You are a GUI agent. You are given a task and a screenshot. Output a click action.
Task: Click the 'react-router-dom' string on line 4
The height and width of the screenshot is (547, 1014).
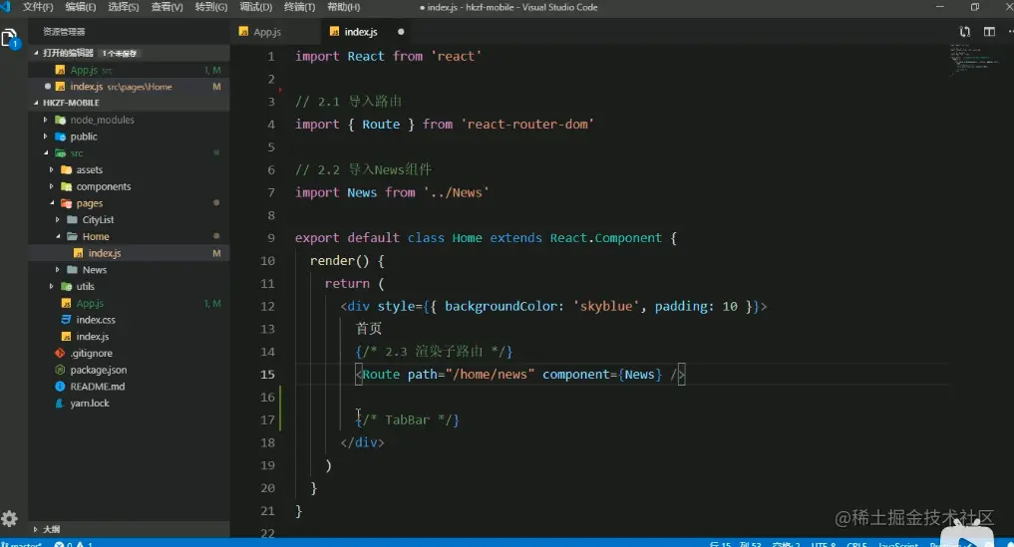(x=527, y=125)
